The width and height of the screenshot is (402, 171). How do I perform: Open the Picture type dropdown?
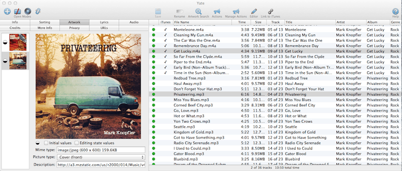tap(101, 157)
